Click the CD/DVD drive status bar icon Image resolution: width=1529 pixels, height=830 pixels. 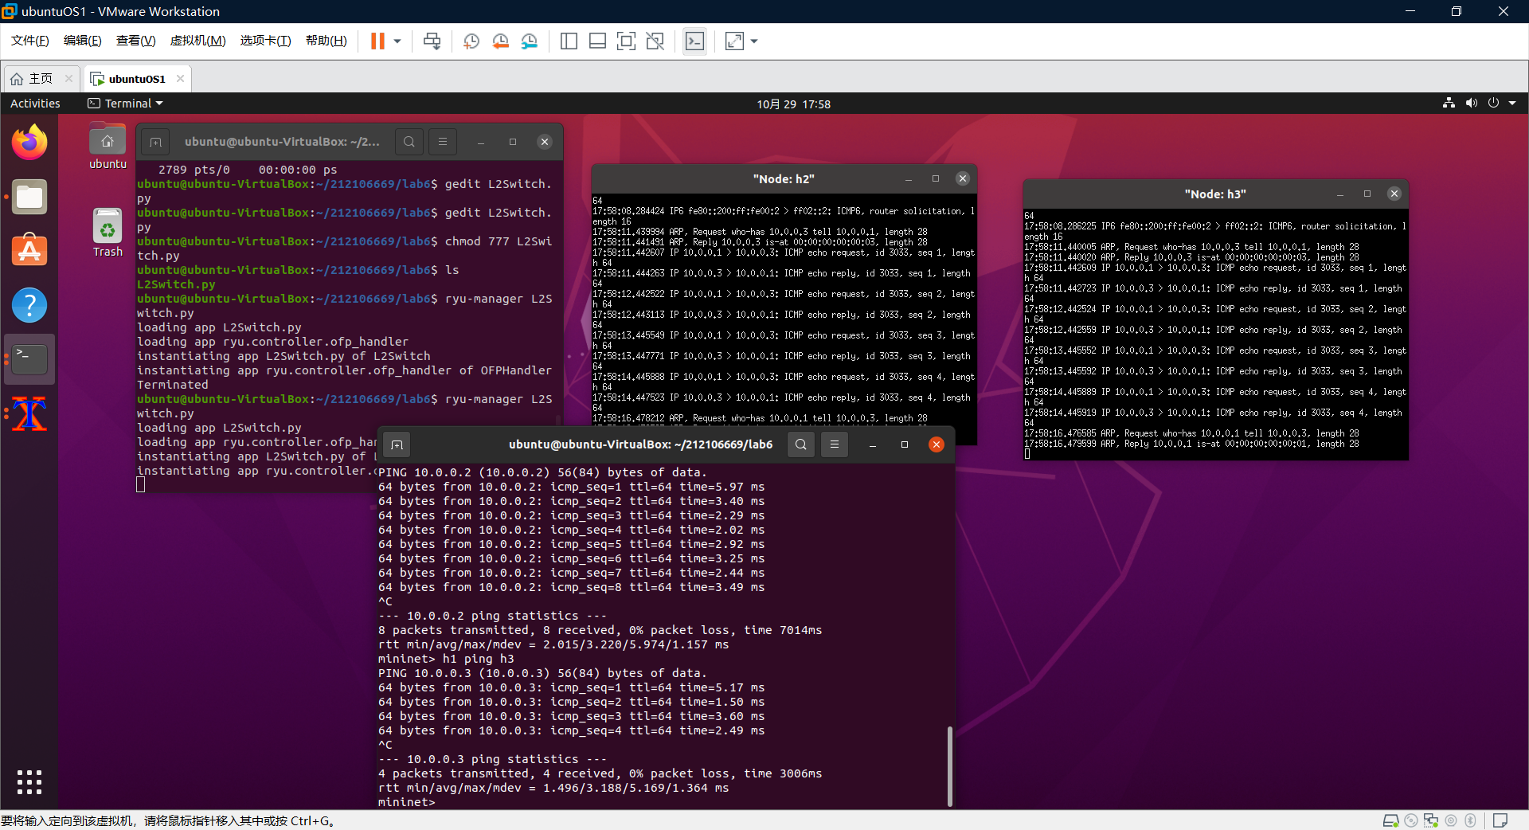click(x=1411, y=820)
